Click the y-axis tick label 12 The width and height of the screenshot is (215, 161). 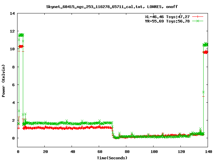coord(12,31)
